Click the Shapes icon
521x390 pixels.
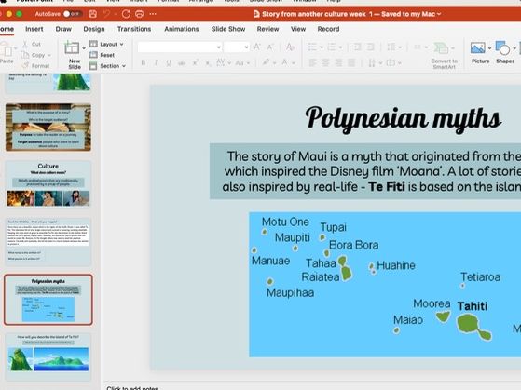pos(502,48)
